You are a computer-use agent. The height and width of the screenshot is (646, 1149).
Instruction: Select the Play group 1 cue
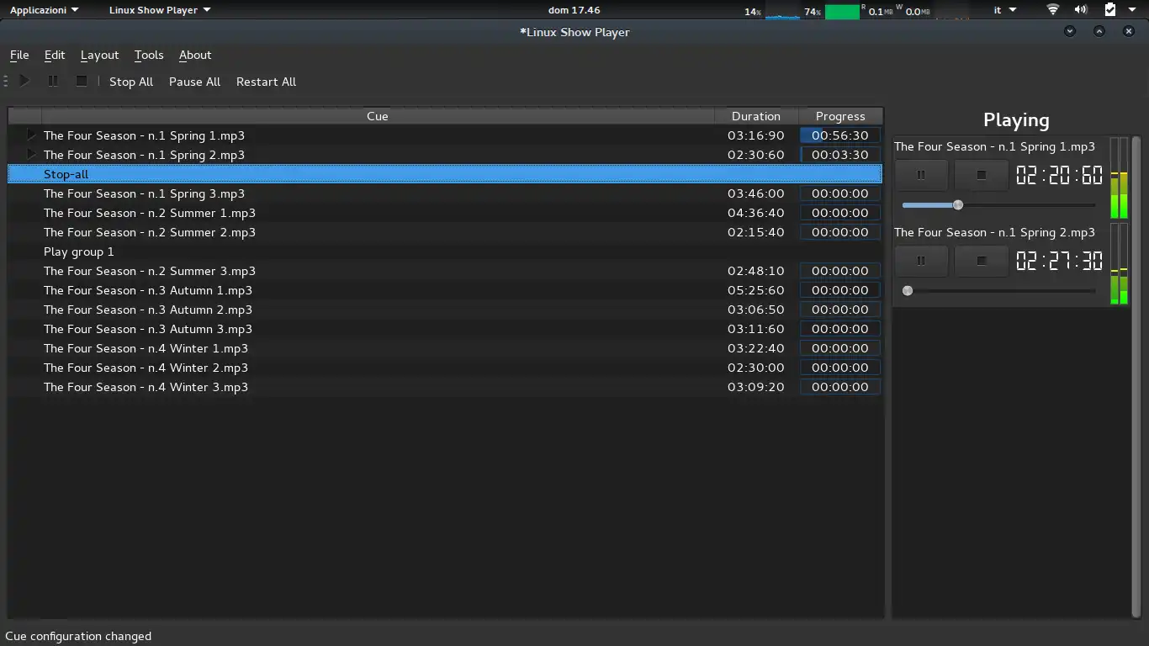pyautogui.click(x=445, y=252)
